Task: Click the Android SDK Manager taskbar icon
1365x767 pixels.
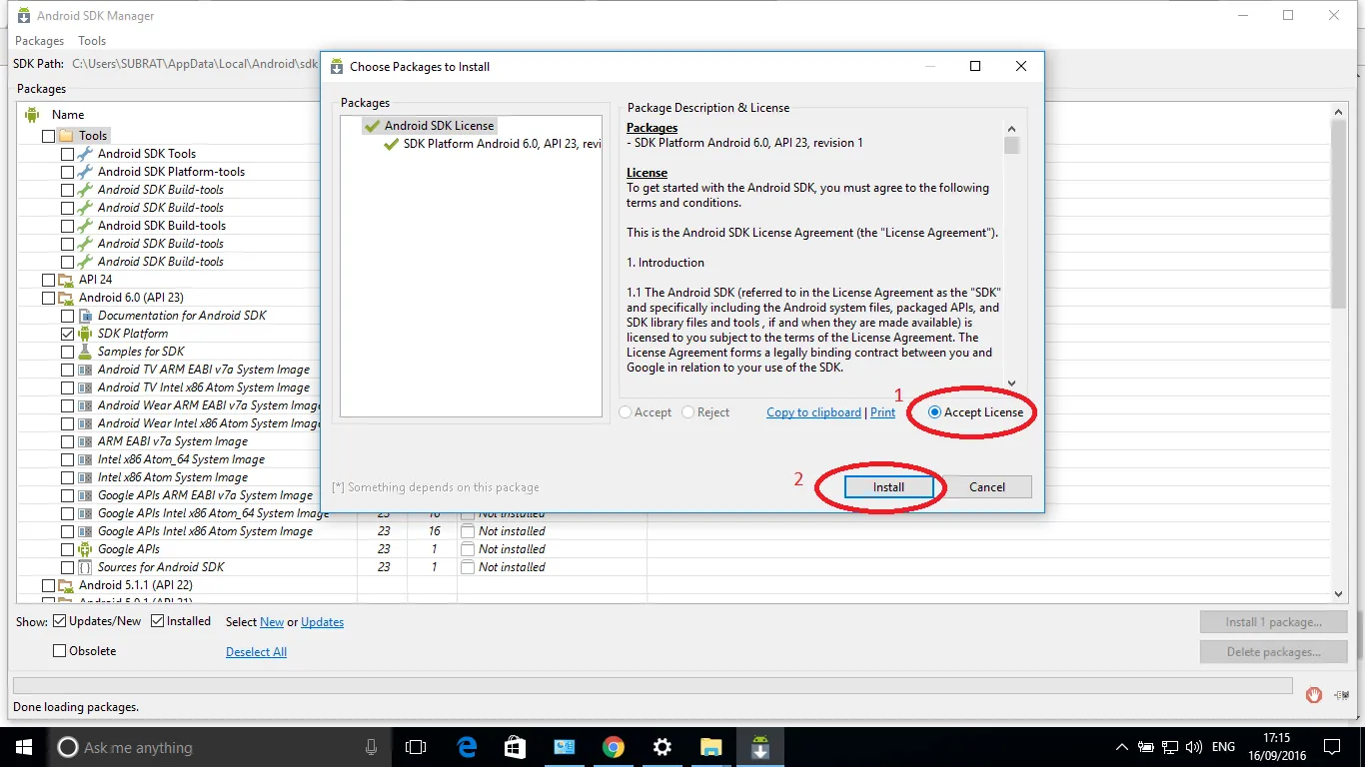Action: (x=759, y=747)
